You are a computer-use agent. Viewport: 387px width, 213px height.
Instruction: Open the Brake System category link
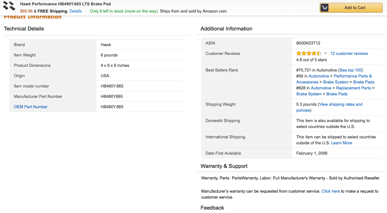point(336,82)
